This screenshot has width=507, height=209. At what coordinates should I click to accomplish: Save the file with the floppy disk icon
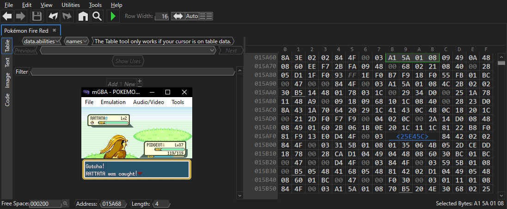point(37,16)
